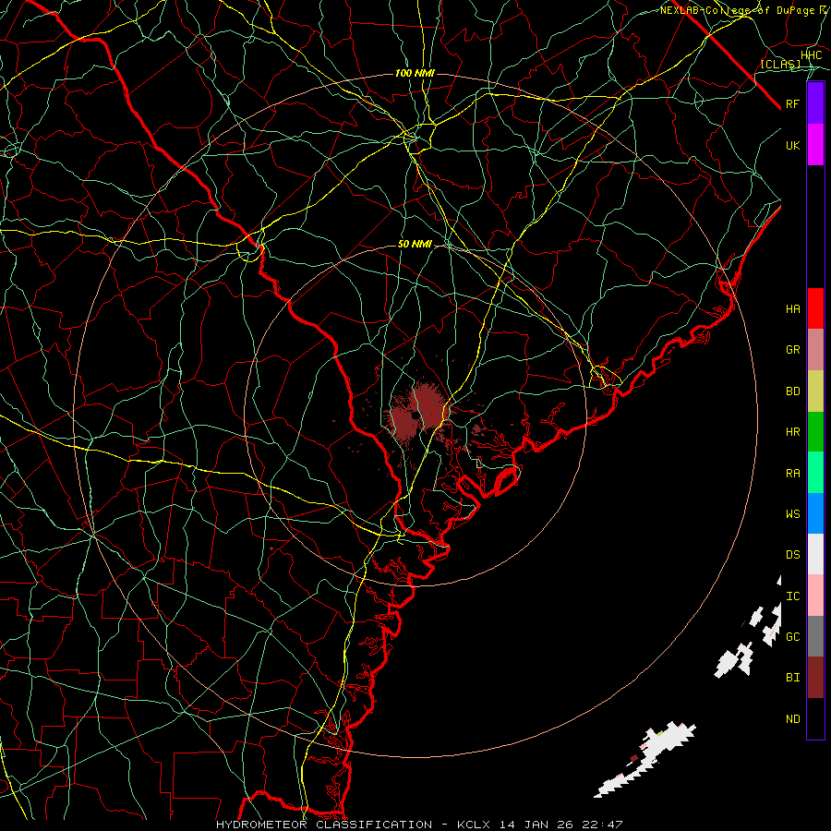Viewport: 831px width, 831px height.
Task: Click the 100 NMI range ring label
Action: (x=415, y=73)
